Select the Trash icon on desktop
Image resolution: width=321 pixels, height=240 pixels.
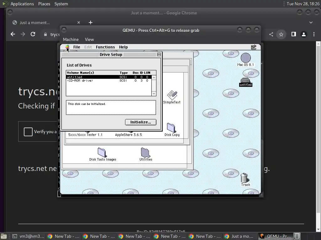pos(244,177)
